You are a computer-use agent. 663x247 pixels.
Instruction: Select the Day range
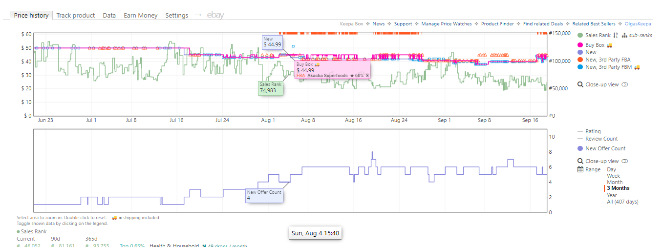click(612, 169)
